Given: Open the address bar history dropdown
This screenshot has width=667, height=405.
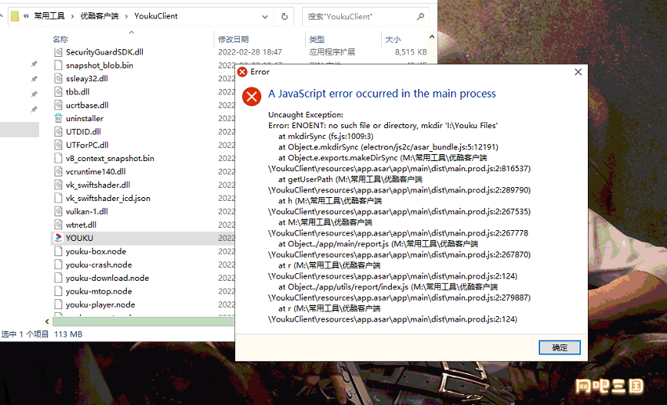Looking at the screenshot, I should pos(265,17).
